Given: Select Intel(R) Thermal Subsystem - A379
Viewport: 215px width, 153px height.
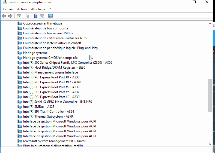Looking at the screenshot, I should [x=48, y=117].
